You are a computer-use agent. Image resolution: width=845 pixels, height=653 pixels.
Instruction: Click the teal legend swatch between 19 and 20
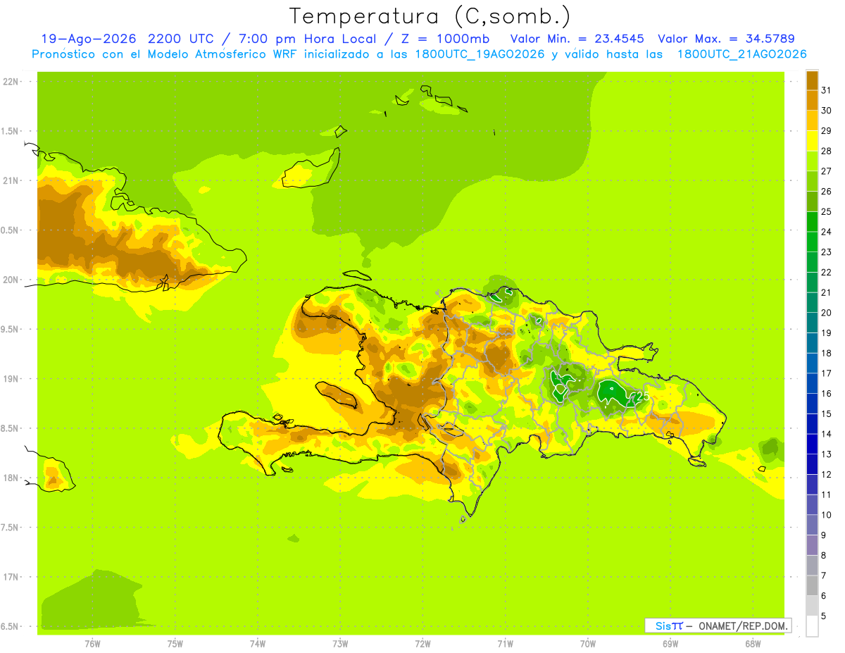[812, 323]
